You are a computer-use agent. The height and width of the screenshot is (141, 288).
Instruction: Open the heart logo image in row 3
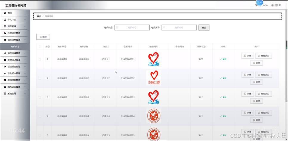click(154, 97)
